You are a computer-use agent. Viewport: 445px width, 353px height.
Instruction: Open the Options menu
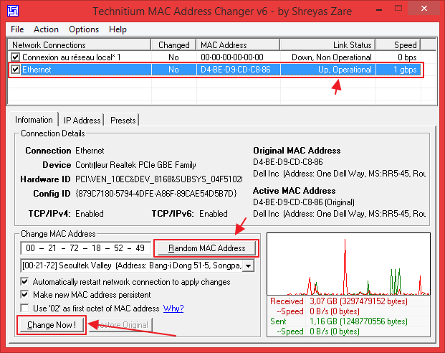pyautogui.click(x=84, y=29)
